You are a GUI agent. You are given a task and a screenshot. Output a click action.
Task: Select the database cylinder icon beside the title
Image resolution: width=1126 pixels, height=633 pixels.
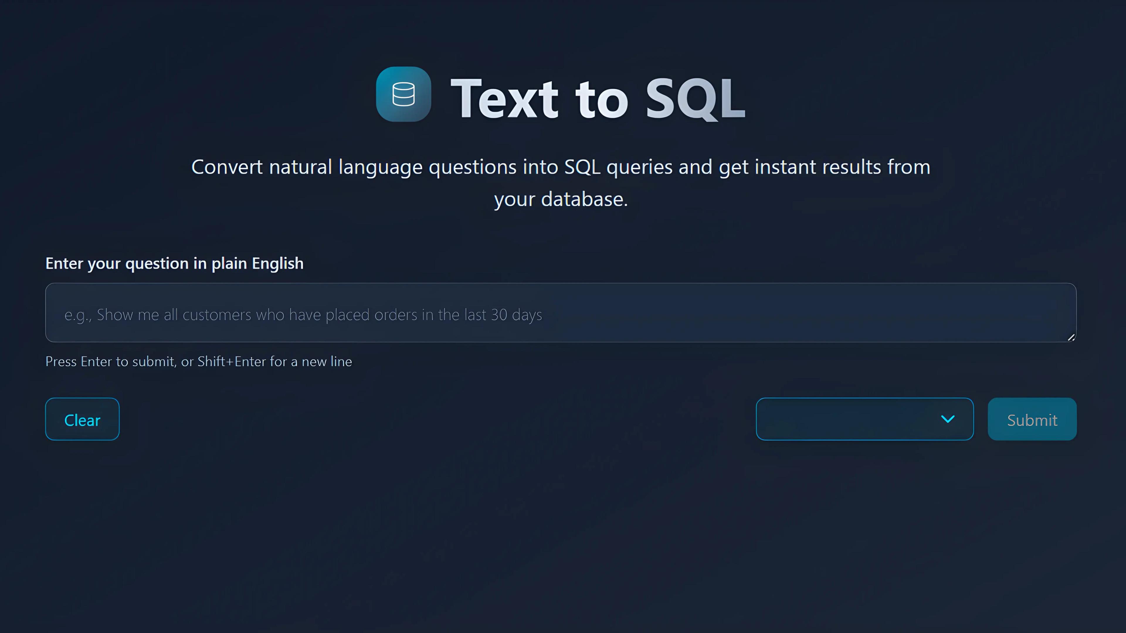pyautogui.click(x=403, y=94)
